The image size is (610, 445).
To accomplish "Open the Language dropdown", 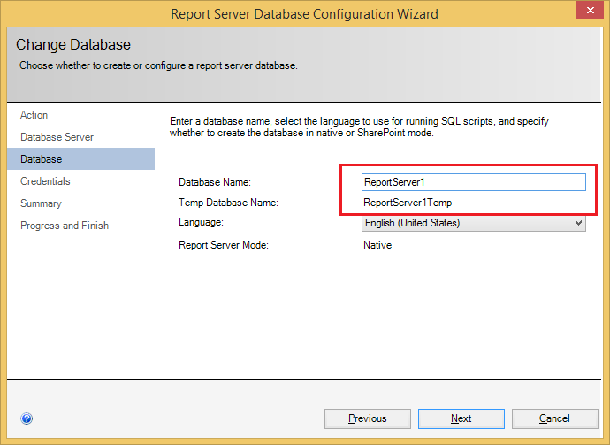I will (474, 223).
